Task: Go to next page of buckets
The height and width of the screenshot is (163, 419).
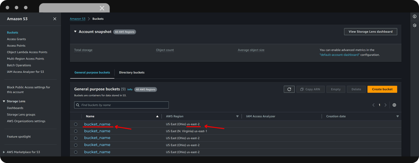Action: click(x=385, y=105)
